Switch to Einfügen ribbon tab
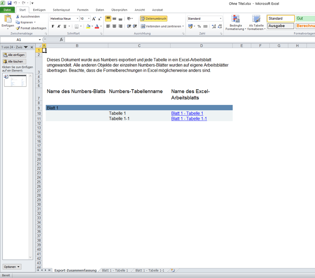This screenshot has width=315, height=278. pyautogui.click(x=39, y=10)
